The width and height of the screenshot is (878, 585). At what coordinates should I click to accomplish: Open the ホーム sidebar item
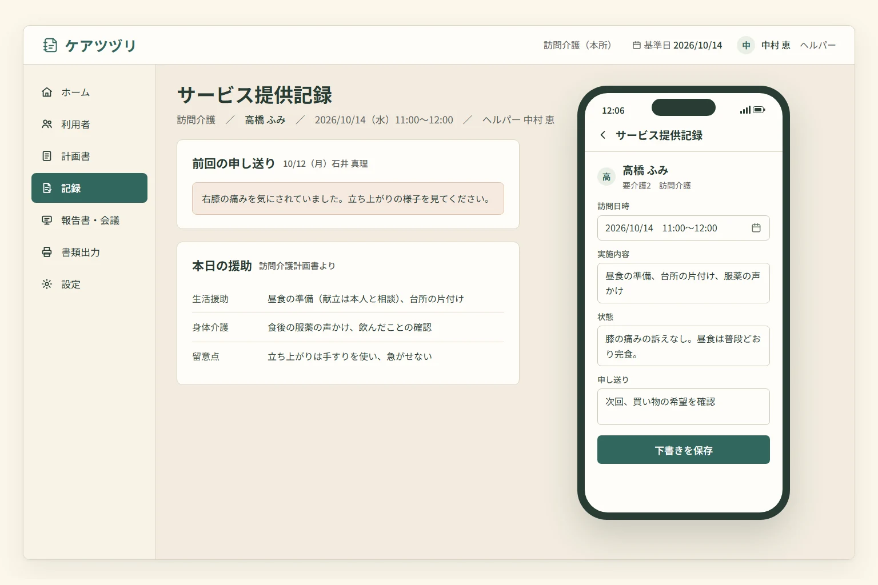pyautogui.click(x=89, y=92)
